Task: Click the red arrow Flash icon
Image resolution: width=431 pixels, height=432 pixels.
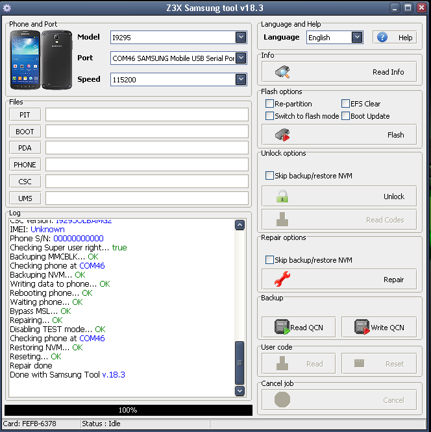Action: tap(282, 135)
